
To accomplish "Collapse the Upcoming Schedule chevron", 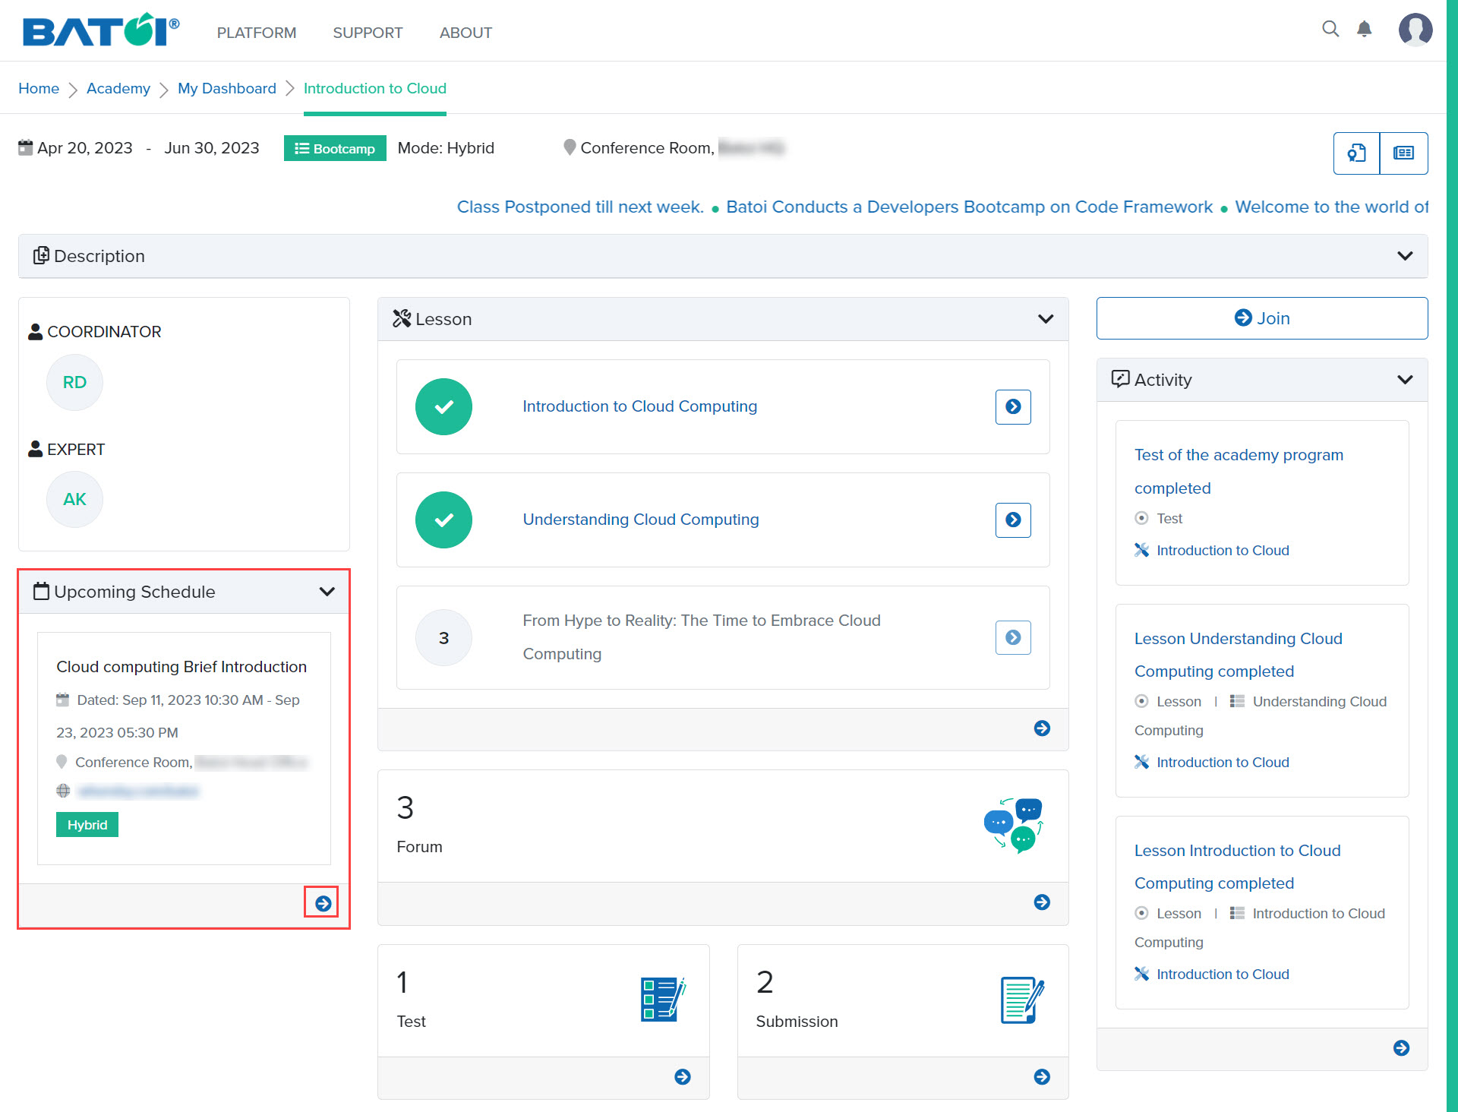I will coord(327,592).
